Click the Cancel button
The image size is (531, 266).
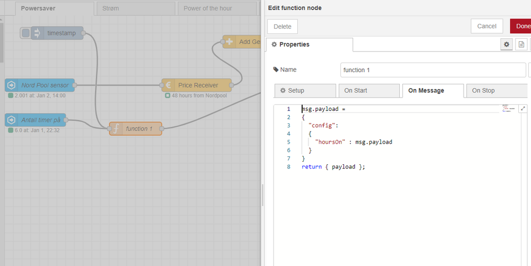click(x=486, y=26)
